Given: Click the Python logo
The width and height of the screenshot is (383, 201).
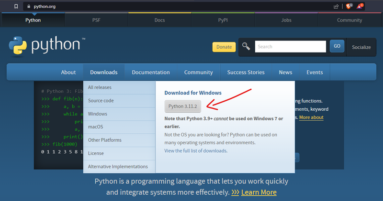Looking at the screenshot, I should point(47,46).
